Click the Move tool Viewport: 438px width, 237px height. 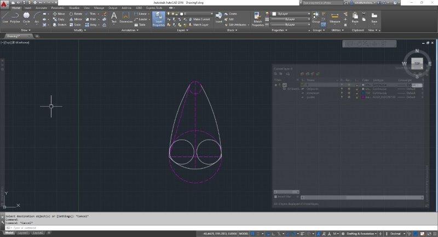(59, 14)
